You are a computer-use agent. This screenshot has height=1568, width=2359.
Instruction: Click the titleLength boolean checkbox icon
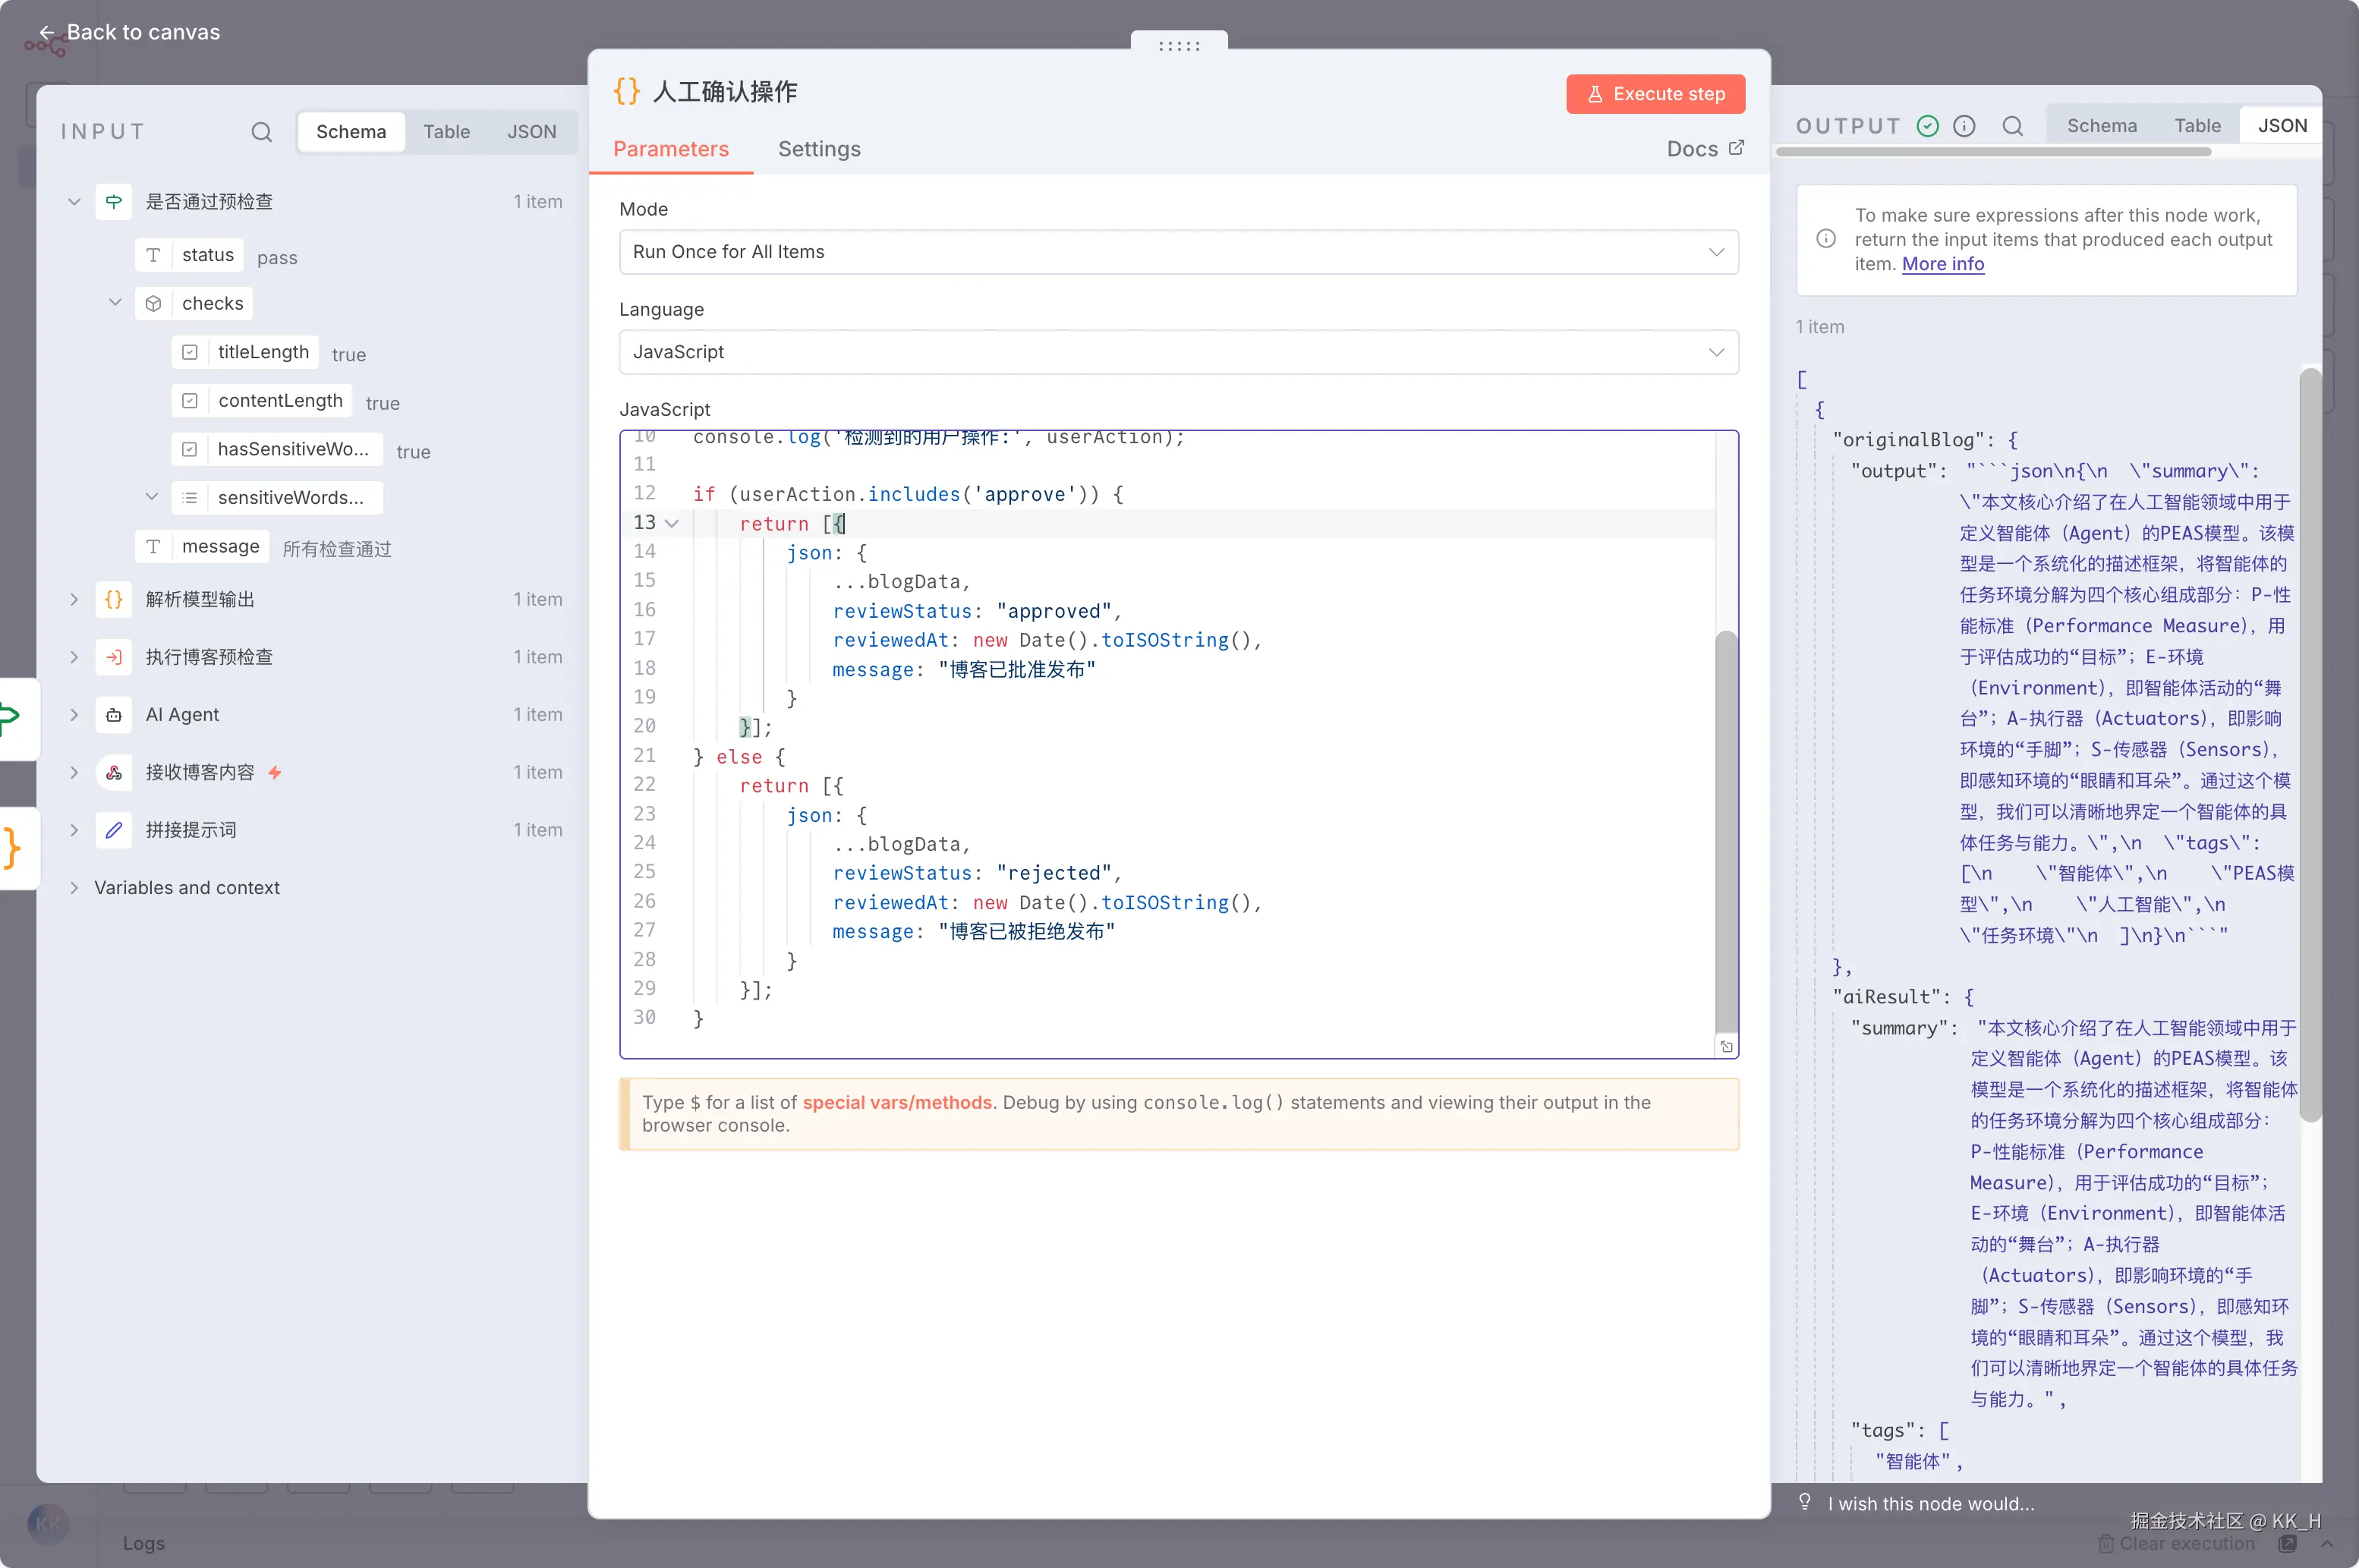[190, 352]
